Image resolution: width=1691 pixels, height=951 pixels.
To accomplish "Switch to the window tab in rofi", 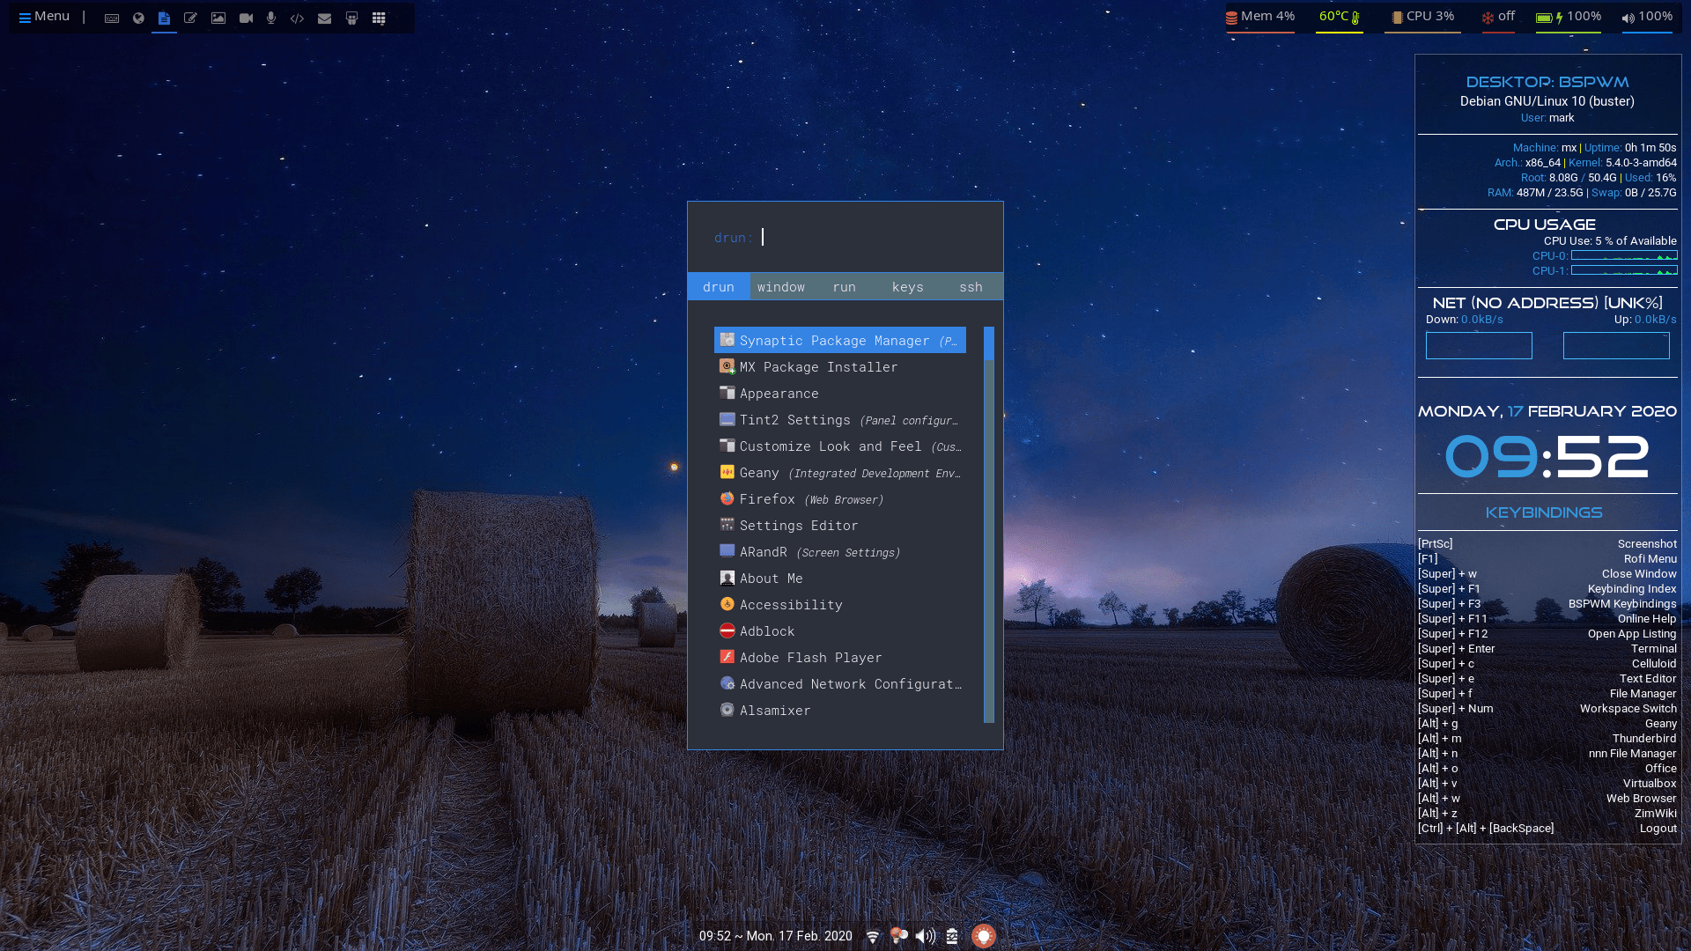I will (x=781, y=286).
